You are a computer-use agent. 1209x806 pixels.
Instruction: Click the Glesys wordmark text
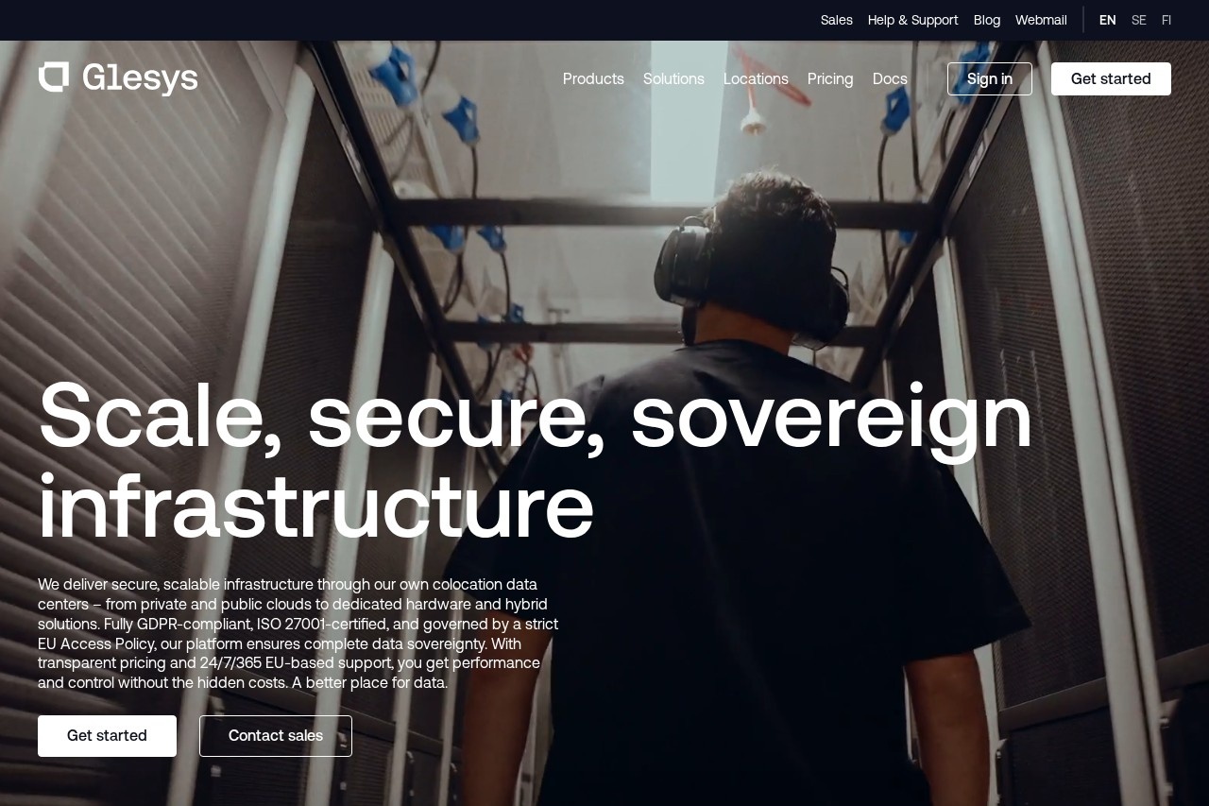[140, 78]
